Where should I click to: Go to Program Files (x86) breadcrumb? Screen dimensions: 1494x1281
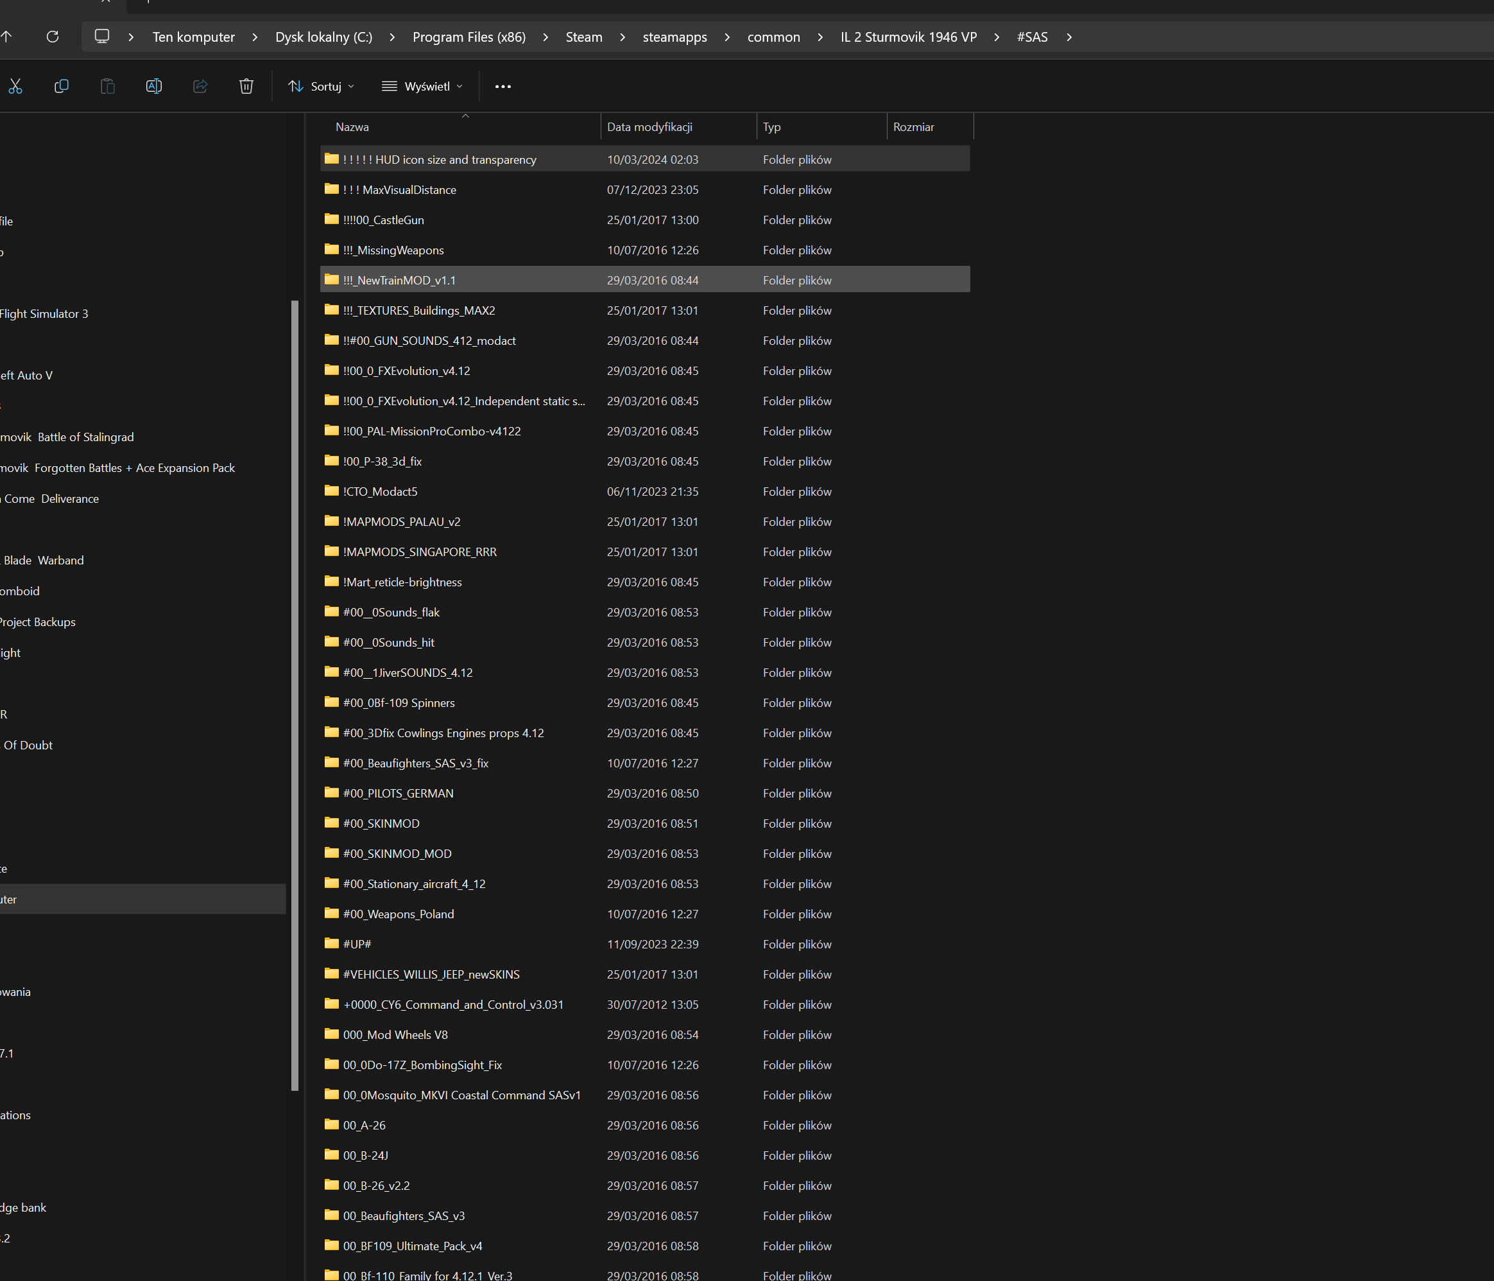(x=468, y=37)
